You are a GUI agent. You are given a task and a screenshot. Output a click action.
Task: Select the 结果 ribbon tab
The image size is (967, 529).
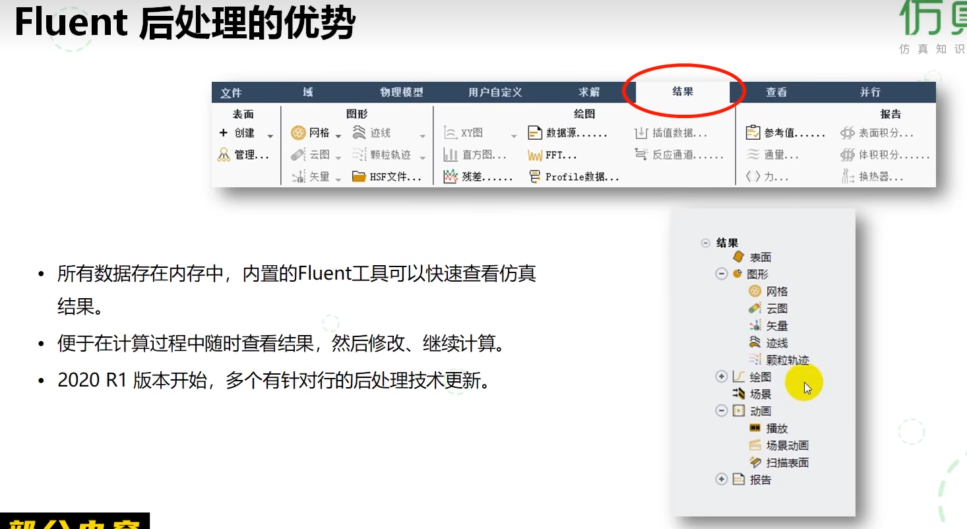click(x=683, y=92)
